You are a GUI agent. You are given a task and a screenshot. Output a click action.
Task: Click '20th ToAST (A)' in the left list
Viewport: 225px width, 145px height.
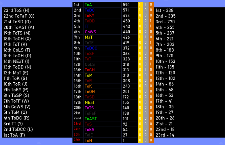19,28
